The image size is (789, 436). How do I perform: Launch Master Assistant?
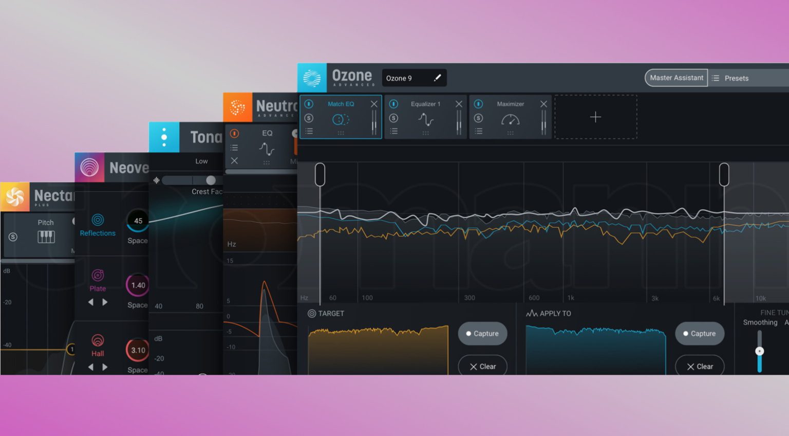coord(676,78)
